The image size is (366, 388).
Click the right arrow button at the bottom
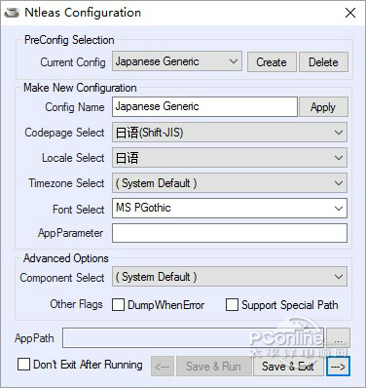tap(338, 367)
